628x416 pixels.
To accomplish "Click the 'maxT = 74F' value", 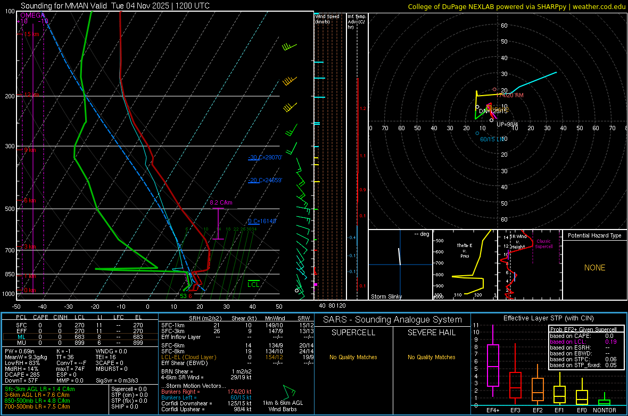I will pos(70,369).
